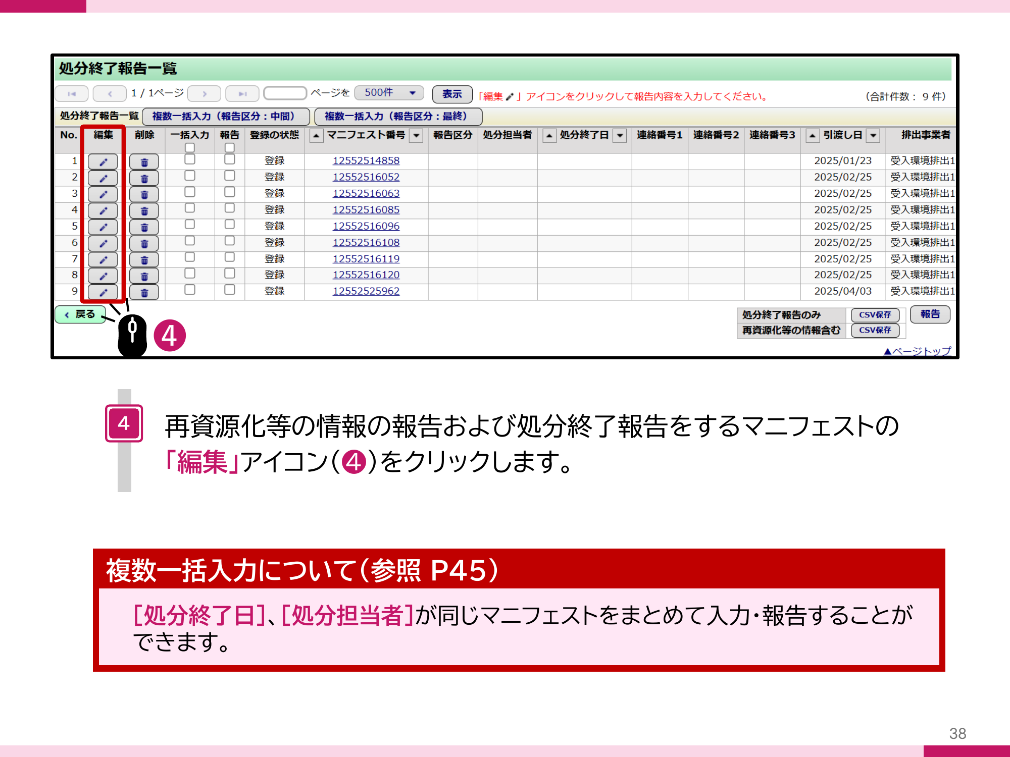Click the edit pencil icon for row 7
The width and height of the screenshot is (1010, 757).
pyautogui.click(x=103, y=260)
